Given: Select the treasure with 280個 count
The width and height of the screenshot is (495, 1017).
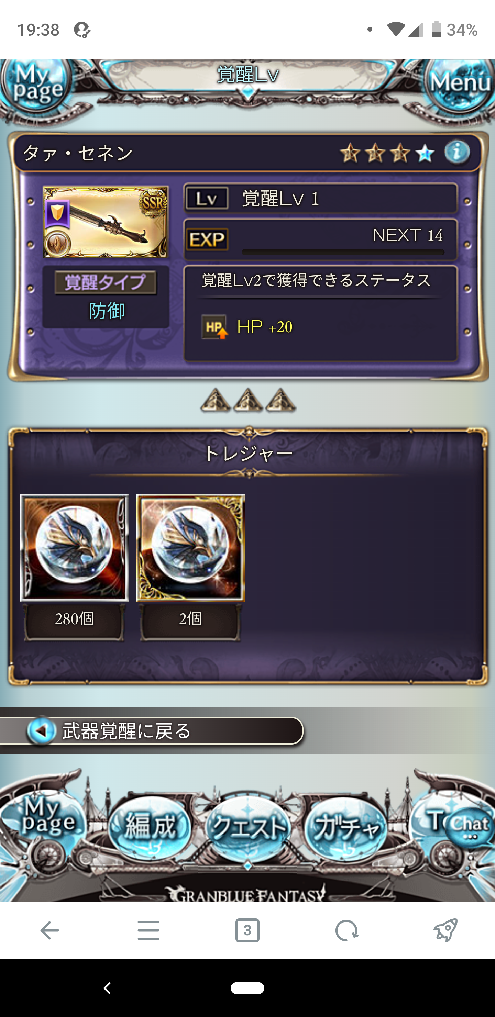Looking at the screenshot, I should (74, 548).
